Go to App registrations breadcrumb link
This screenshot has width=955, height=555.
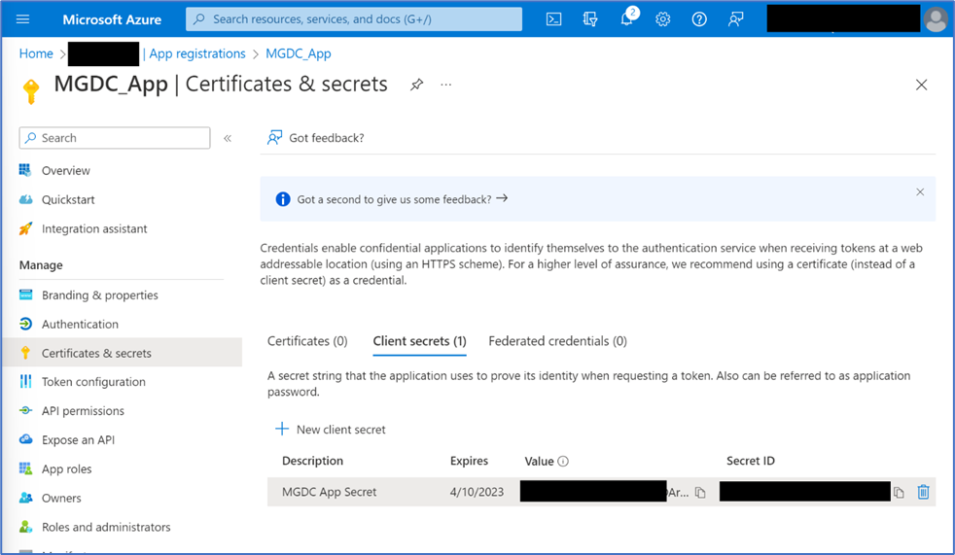(x=197, y=53)
